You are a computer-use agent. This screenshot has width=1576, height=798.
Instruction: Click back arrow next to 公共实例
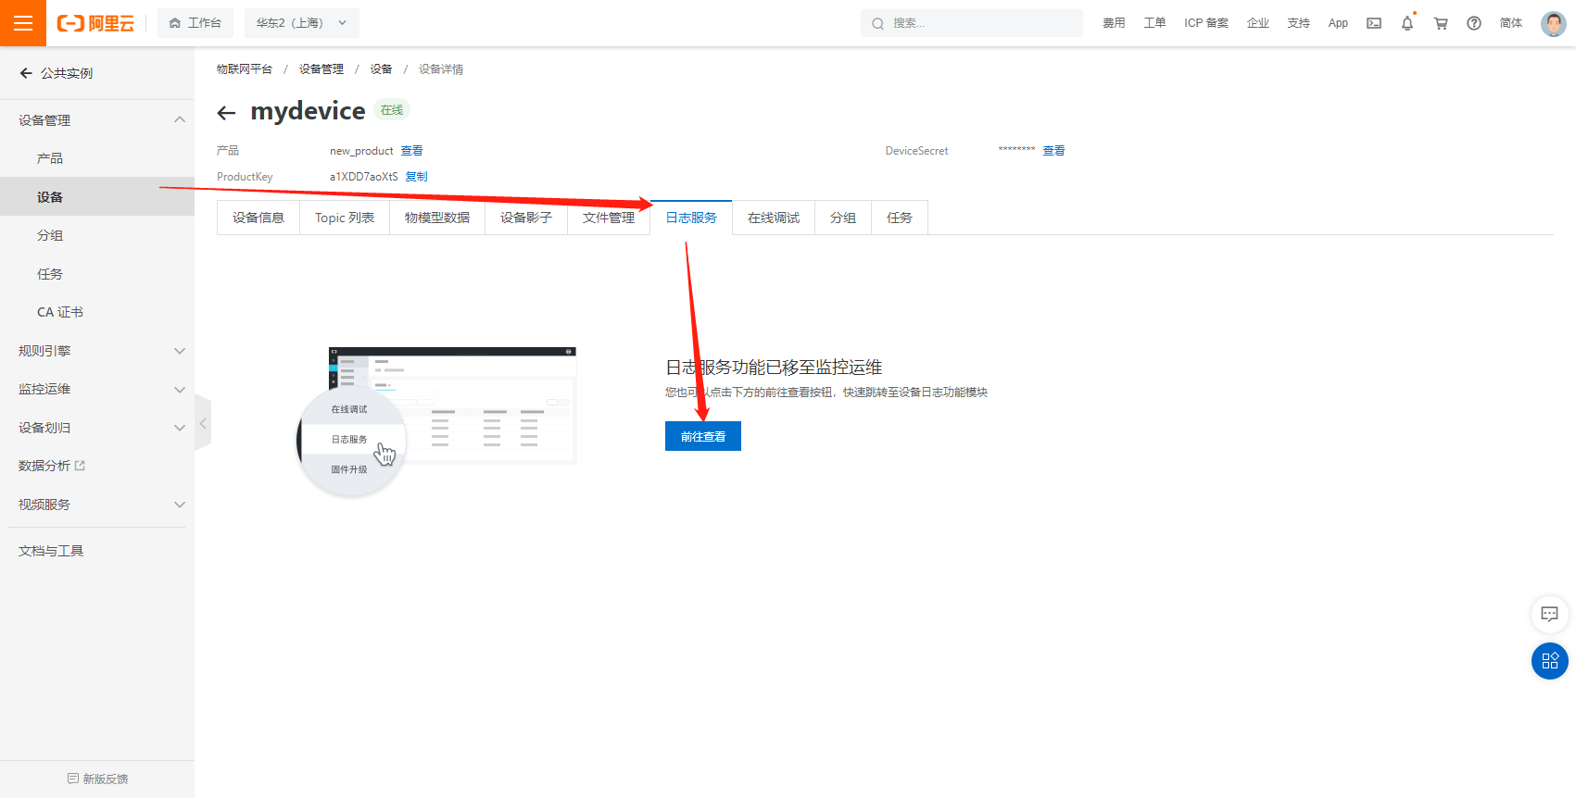[26, 73]
